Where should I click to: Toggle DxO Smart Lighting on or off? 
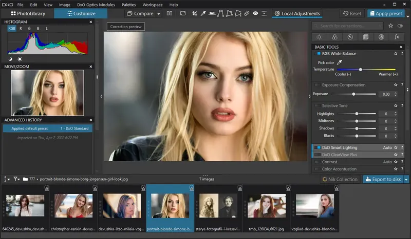[x=317, y=147]
